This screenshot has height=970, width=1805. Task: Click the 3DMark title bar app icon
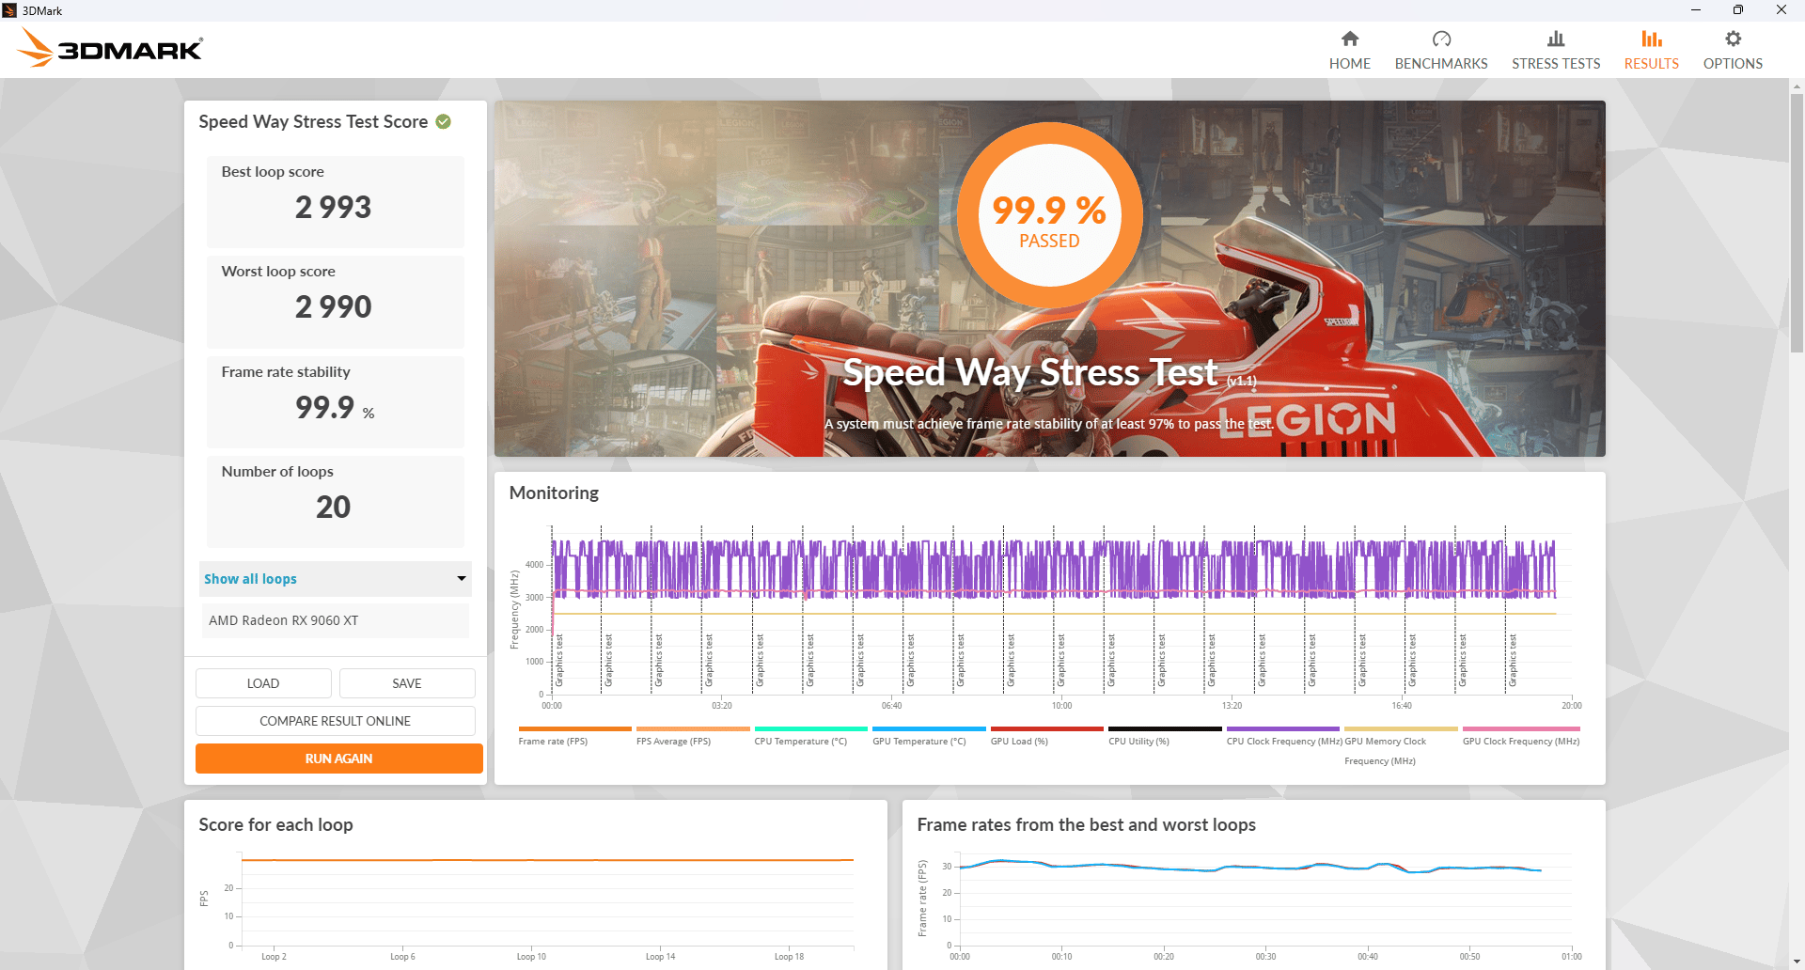[9, 10]
